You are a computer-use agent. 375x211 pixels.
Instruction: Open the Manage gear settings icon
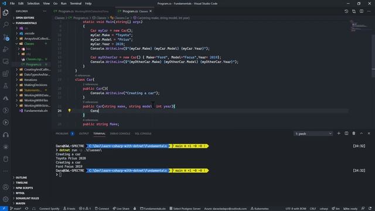coord(5,199)
